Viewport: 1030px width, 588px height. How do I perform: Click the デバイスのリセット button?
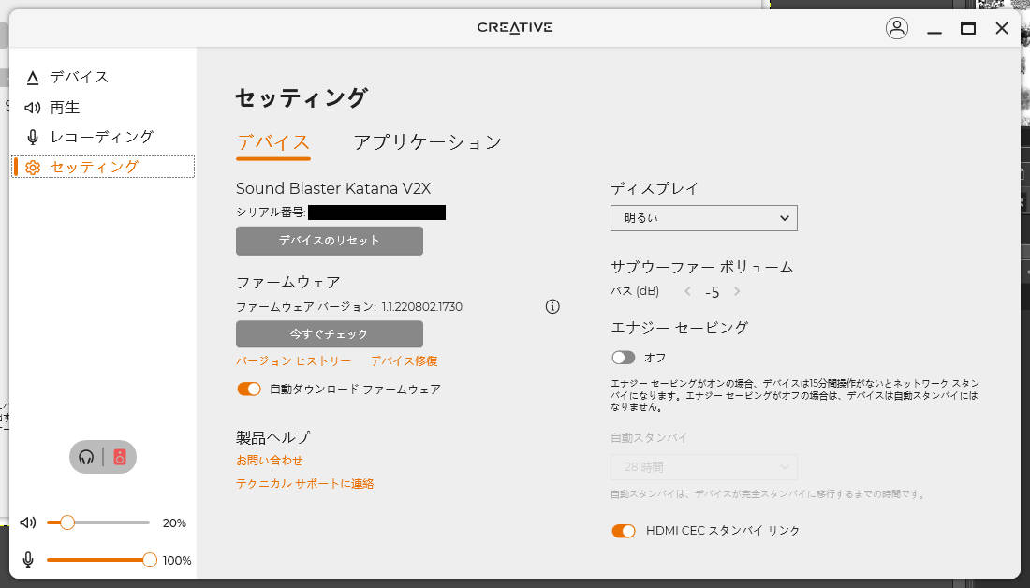329,241
